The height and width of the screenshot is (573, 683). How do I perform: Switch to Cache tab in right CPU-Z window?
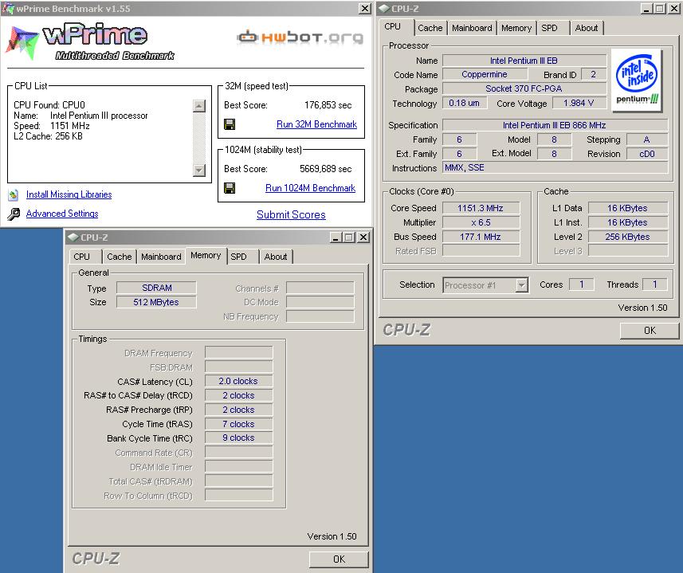click(x=430, y=28)
